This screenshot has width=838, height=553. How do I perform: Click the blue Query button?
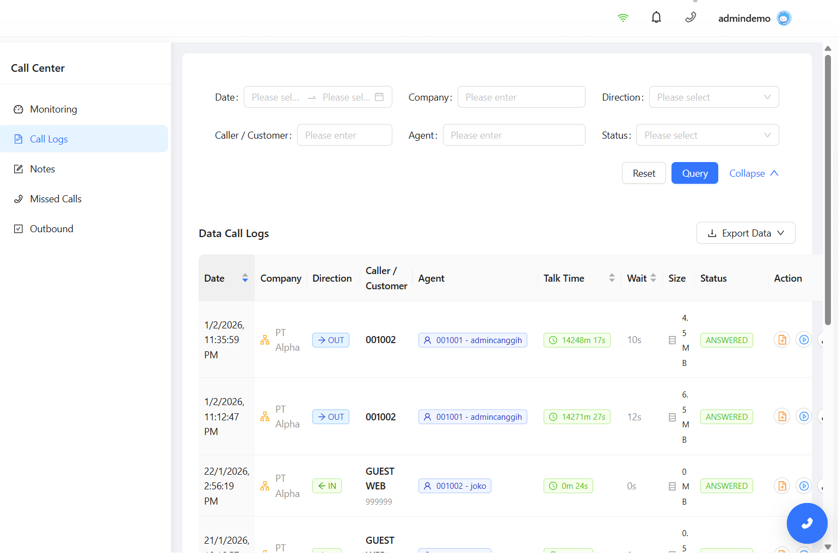point(694,173)
